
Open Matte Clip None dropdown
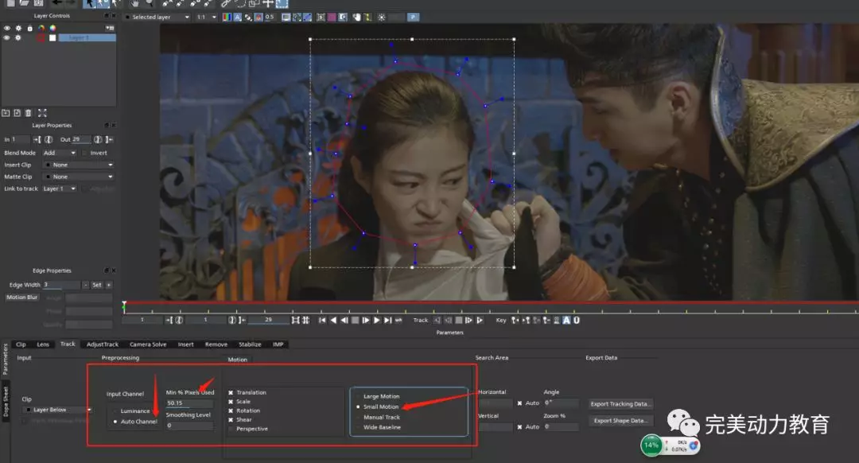pyautogui.click(x=79, y=177)
